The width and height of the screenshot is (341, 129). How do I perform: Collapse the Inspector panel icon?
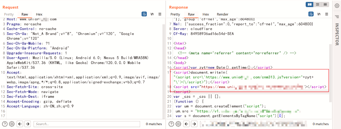coord(337,16)
